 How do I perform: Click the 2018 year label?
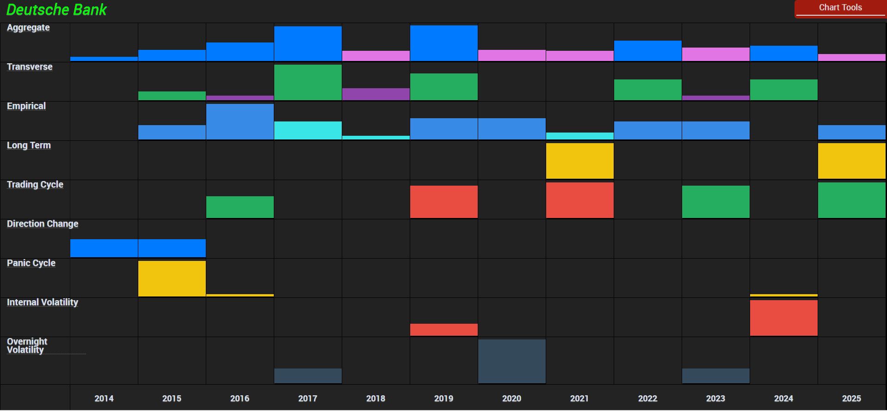tap(376, 399)
